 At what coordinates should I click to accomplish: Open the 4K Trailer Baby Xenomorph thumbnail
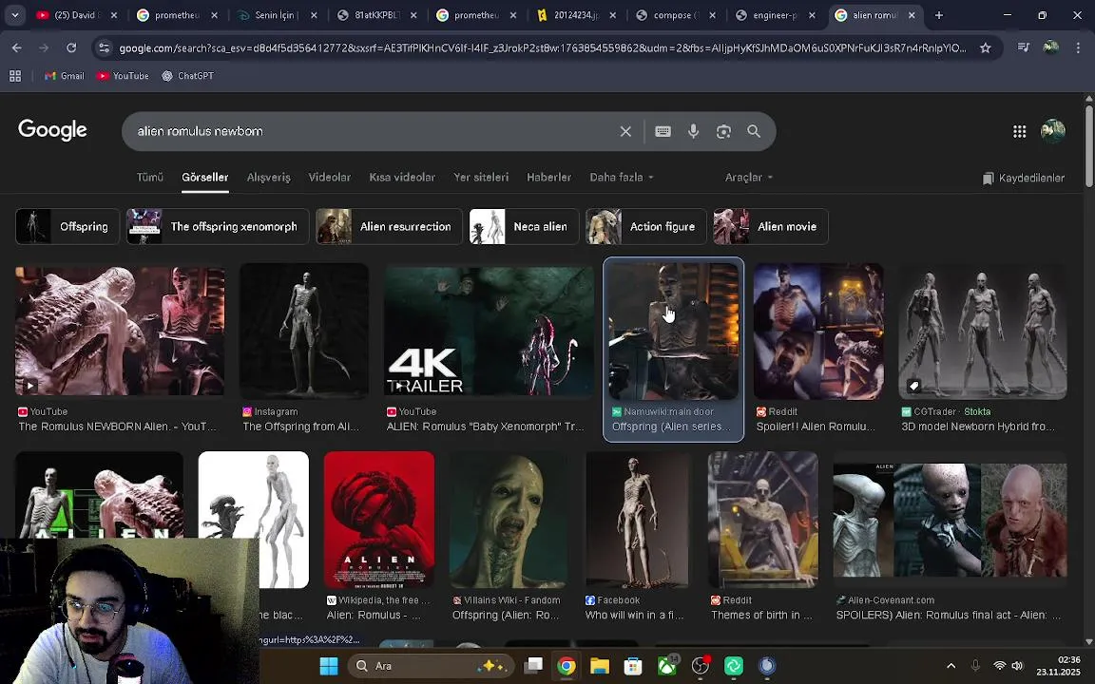coord(489,331)
